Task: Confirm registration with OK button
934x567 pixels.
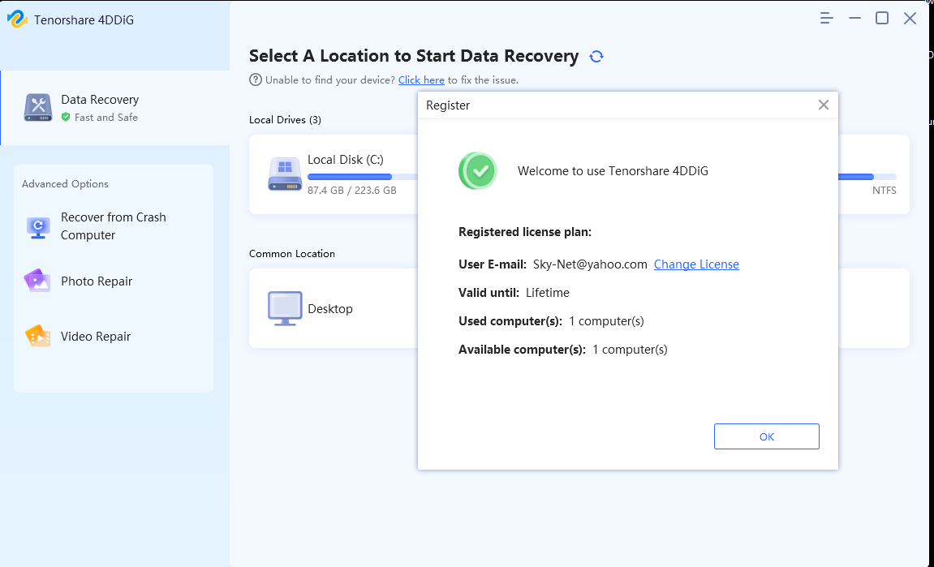Action: pos(767,436)
